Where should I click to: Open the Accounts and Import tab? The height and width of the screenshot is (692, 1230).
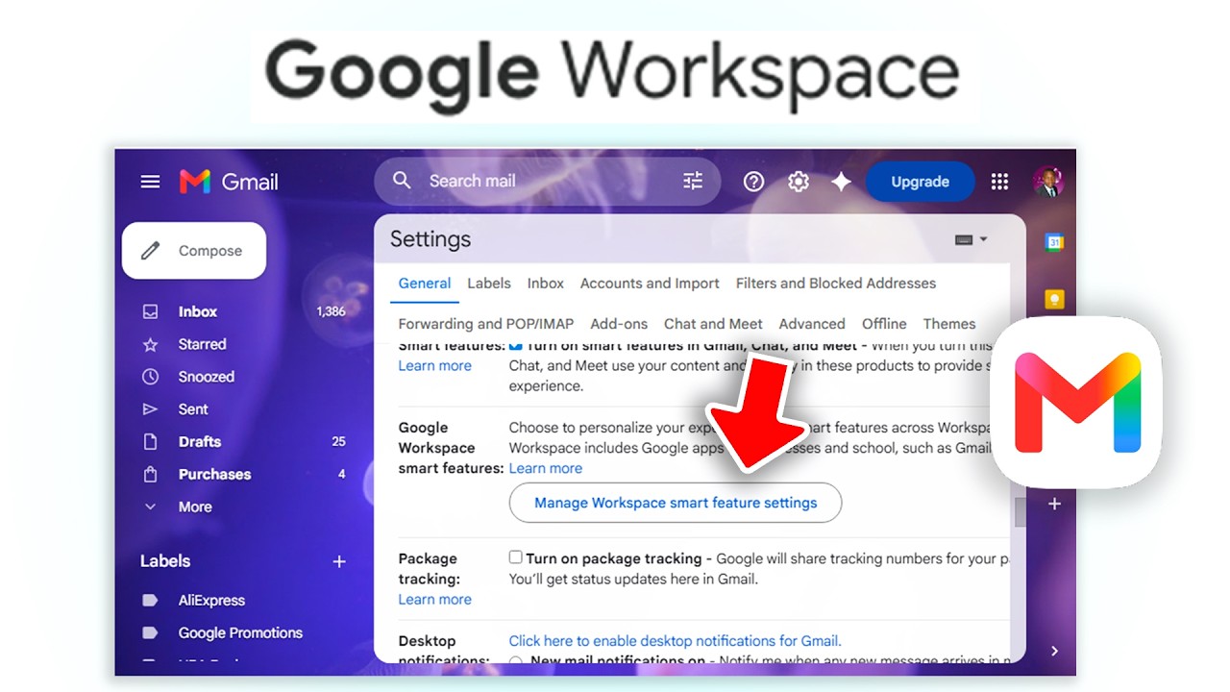point(650,284)
